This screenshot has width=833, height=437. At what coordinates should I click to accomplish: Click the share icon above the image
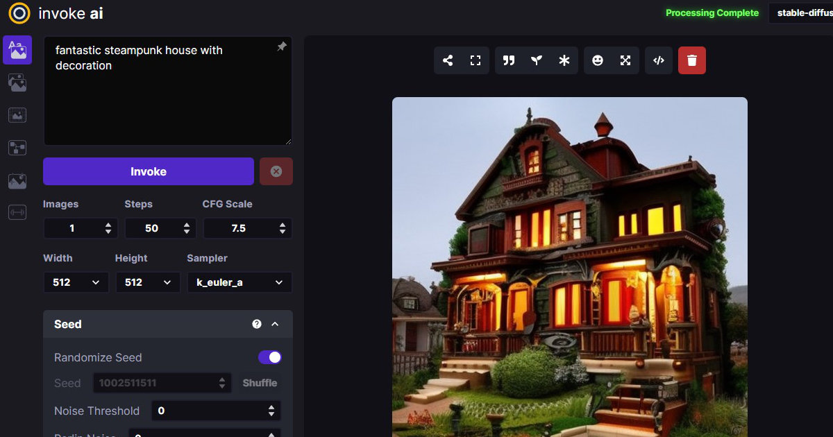tap(448, 60)
